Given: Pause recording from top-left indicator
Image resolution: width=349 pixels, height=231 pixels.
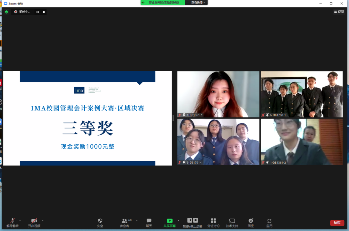Looking at the screenshot, I should 37,12.
